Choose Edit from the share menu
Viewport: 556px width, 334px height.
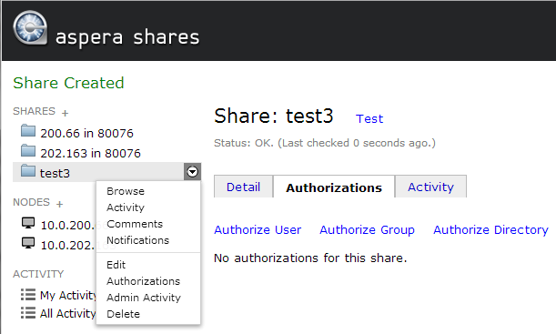pos(116,265)
